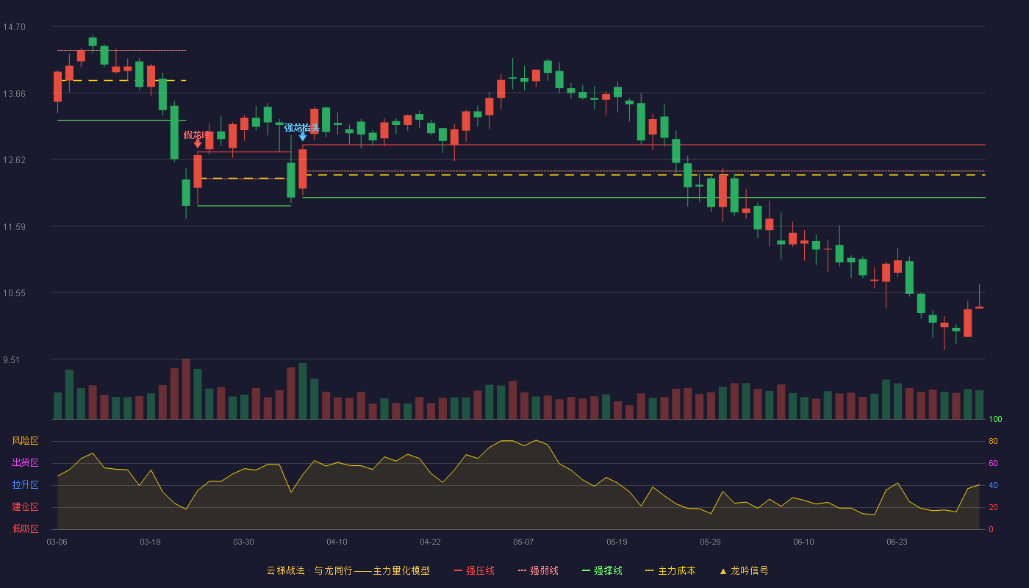Viewport: 1029px width, 588px height.
Task: Click the 14.70 price axis label
Action: 14,27
